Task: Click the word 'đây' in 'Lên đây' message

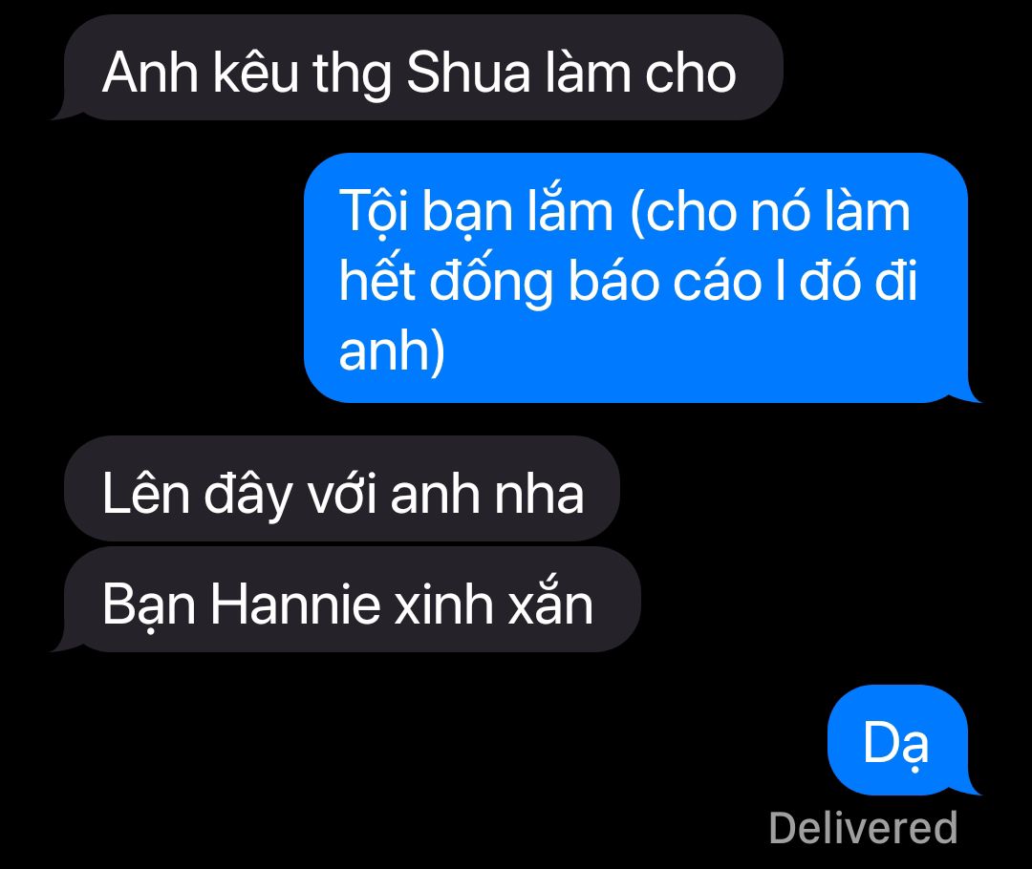Action: click(x=248, y=495)
